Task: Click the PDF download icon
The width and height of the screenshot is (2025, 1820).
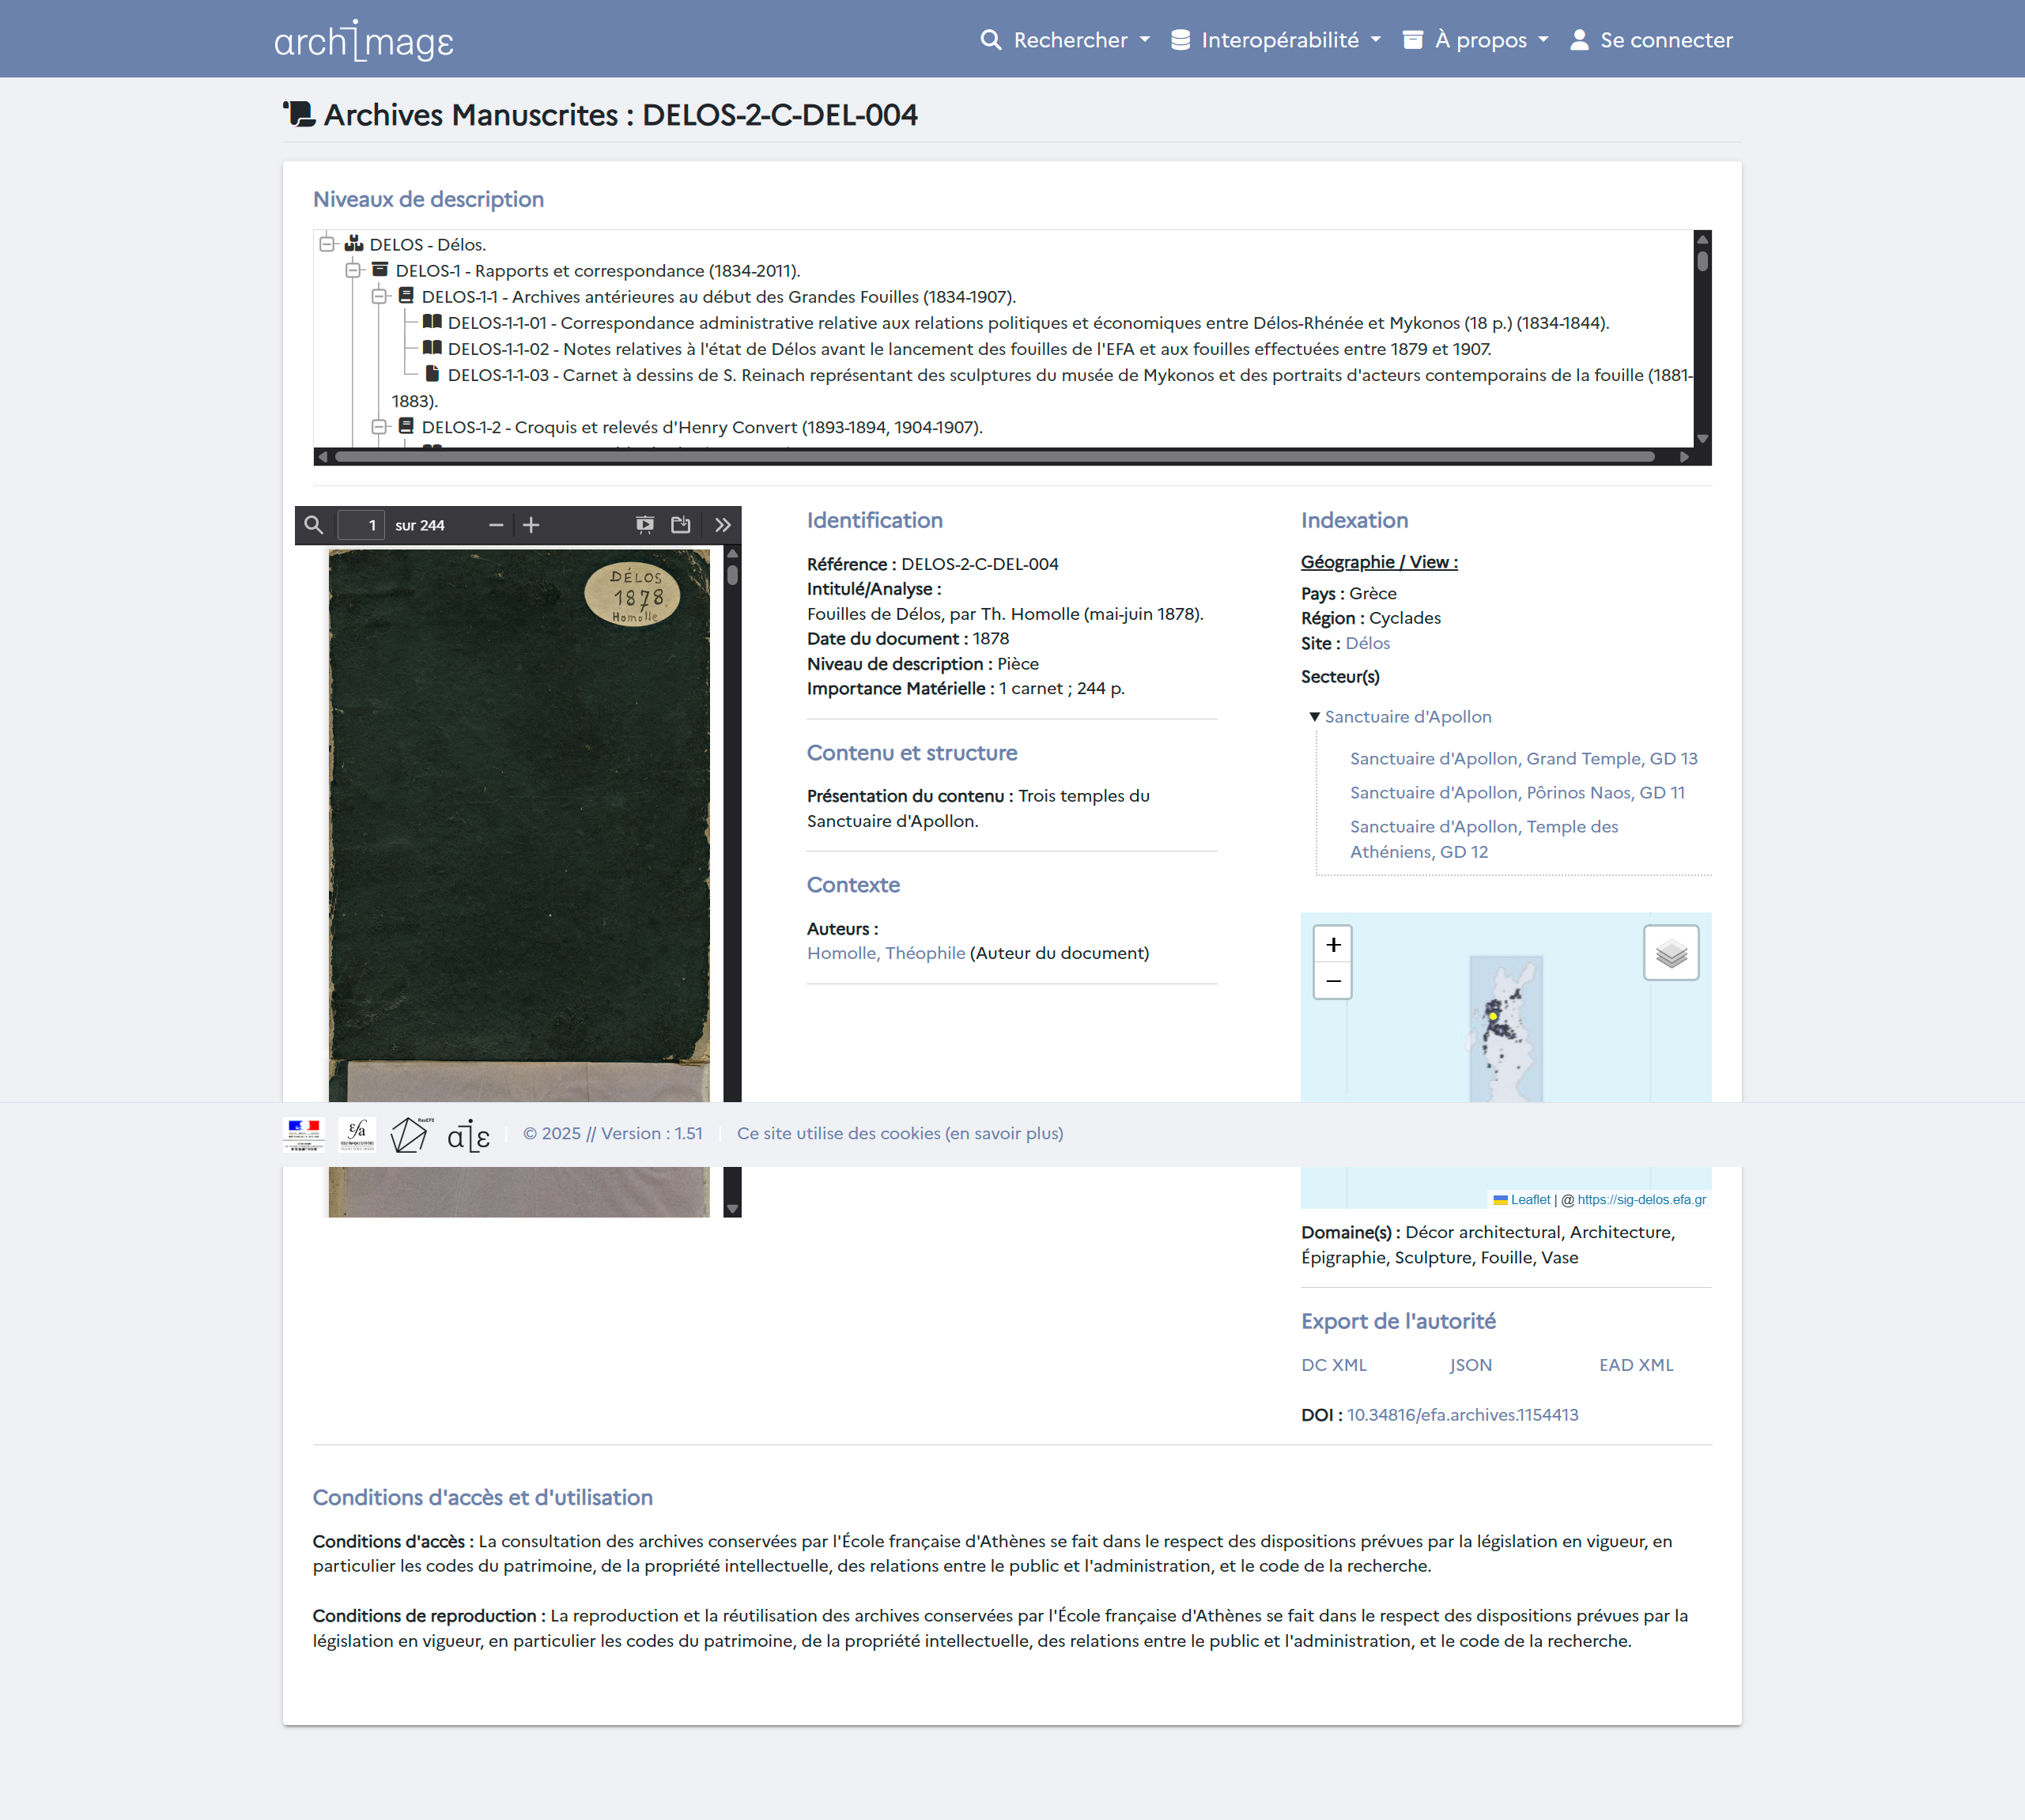Action: (x=681, y=525)
